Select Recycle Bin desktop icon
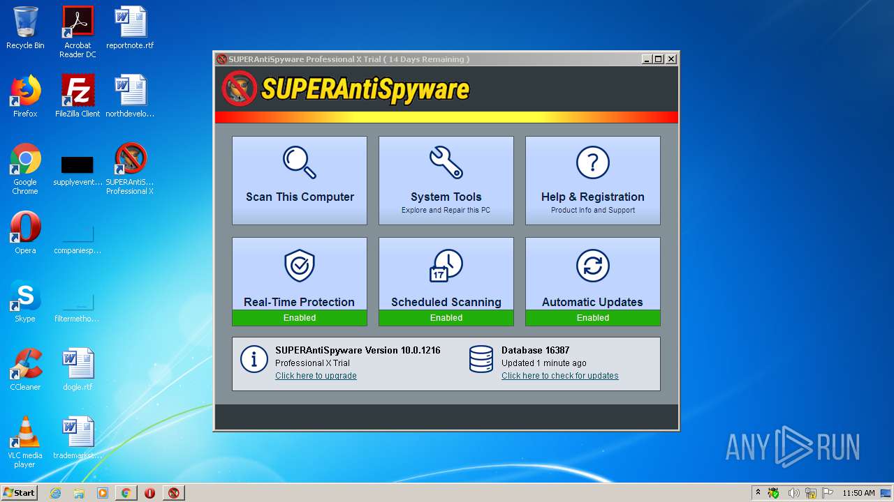 25,28
